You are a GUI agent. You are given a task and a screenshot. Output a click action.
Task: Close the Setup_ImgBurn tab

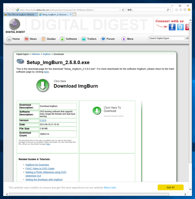tap(71, 15)
